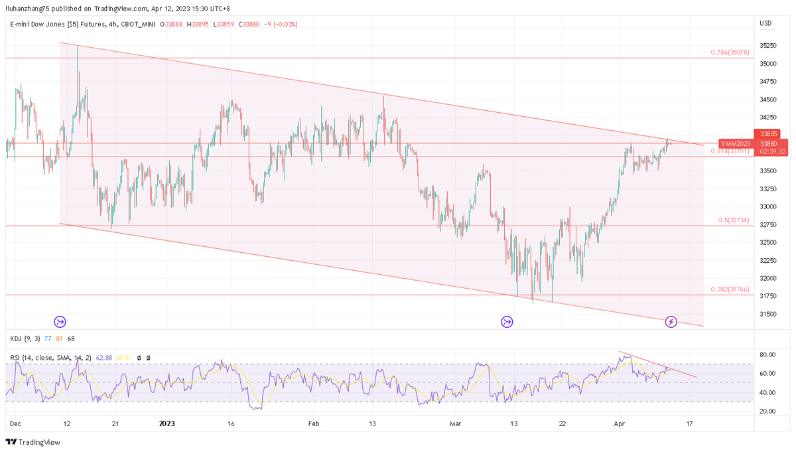Click the Dec label on time axis
The height and width of the screenshot is (452, 796).
click(15, 422)
